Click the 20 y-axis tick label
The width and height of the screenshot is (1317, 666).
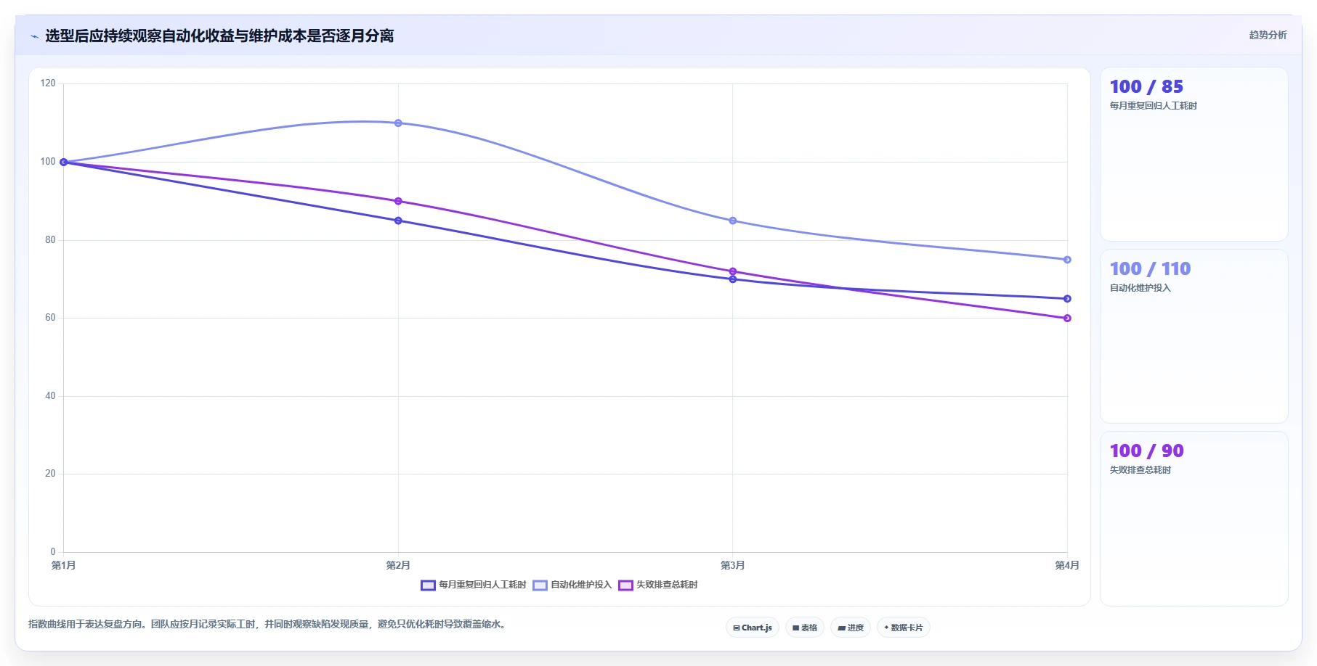tap(50, 474)
